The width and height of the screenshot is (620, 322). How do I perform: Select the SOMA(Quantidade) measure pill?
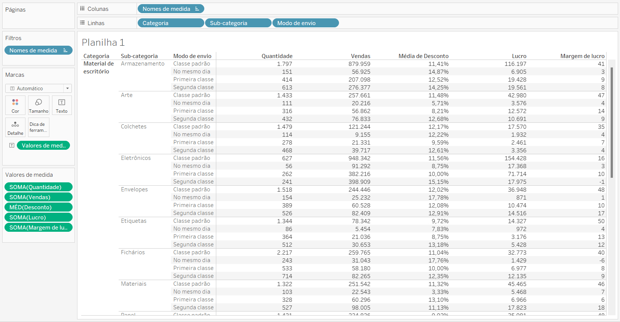click(39, 187)
